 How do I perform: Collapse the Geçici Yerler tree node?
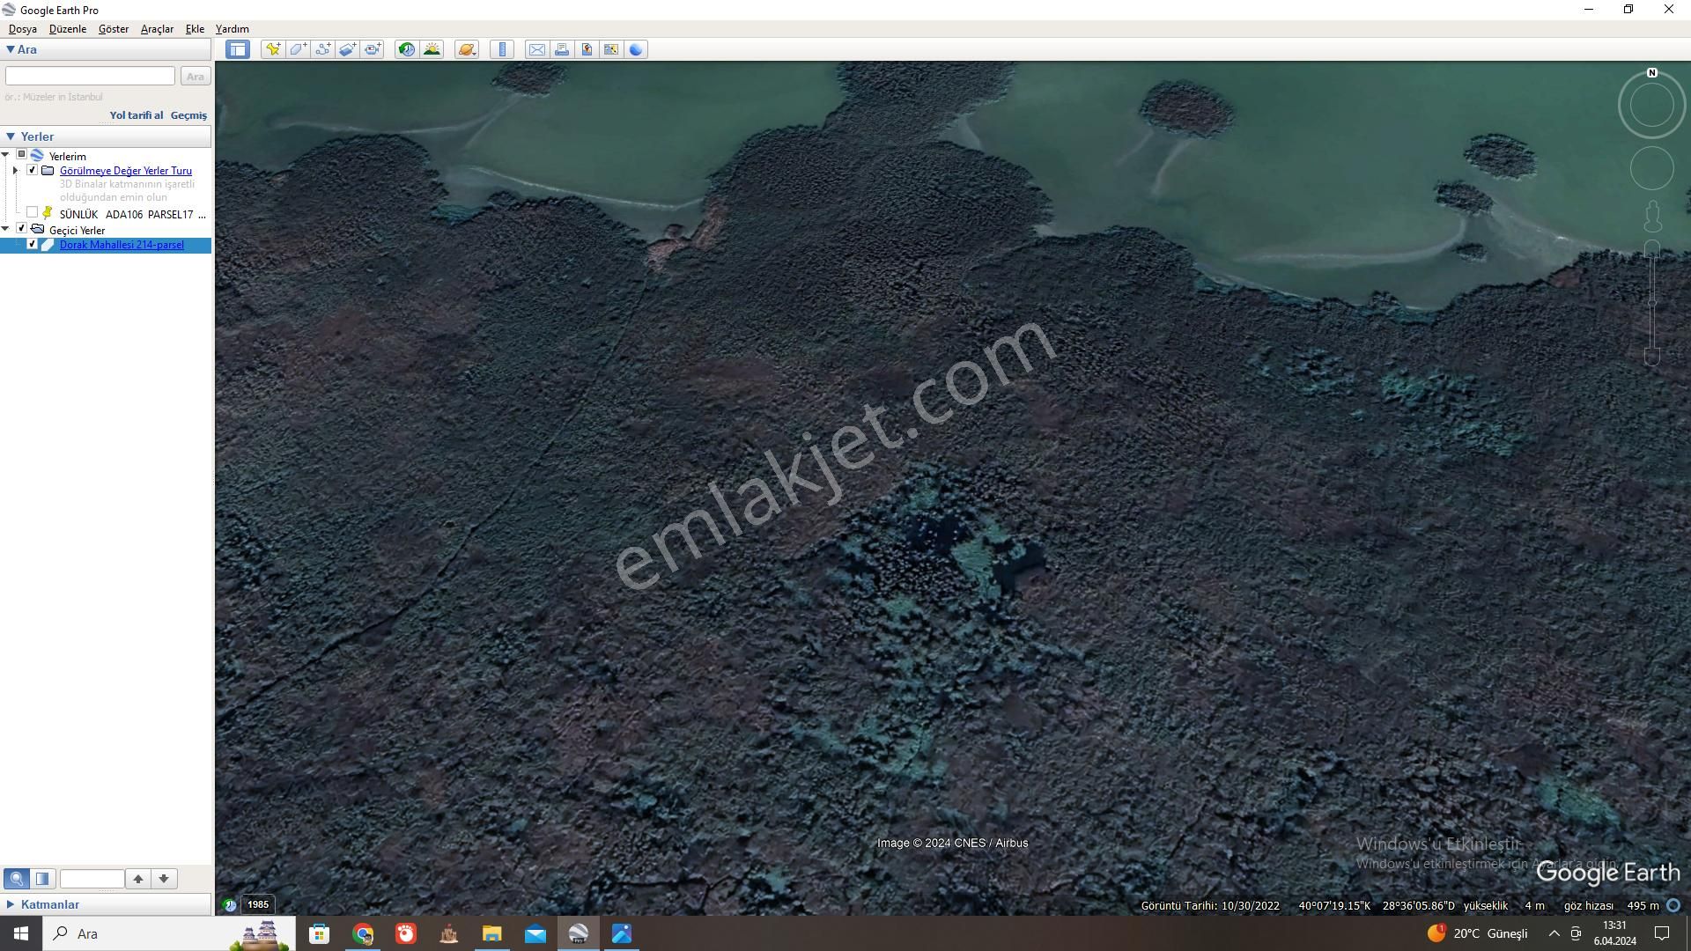pos(6,229)
